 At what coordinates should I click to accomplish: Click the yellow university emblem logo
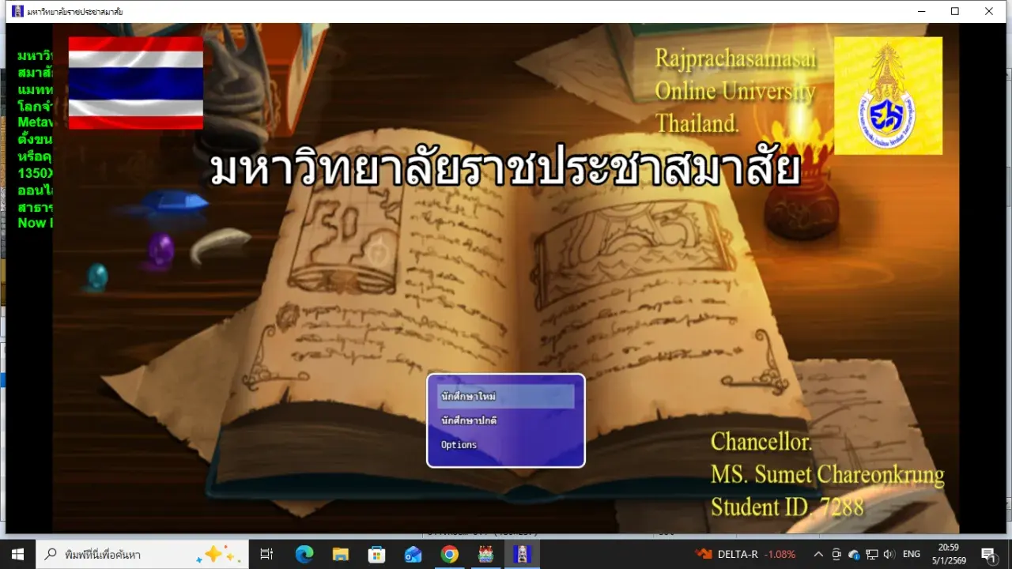(x=888, y=96)
